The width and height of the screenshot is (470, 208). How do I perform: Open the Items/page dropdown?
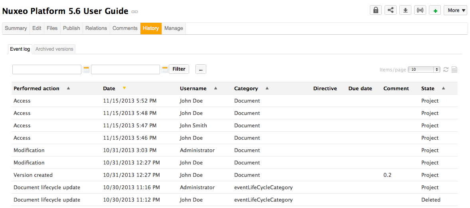coord(425,69)
